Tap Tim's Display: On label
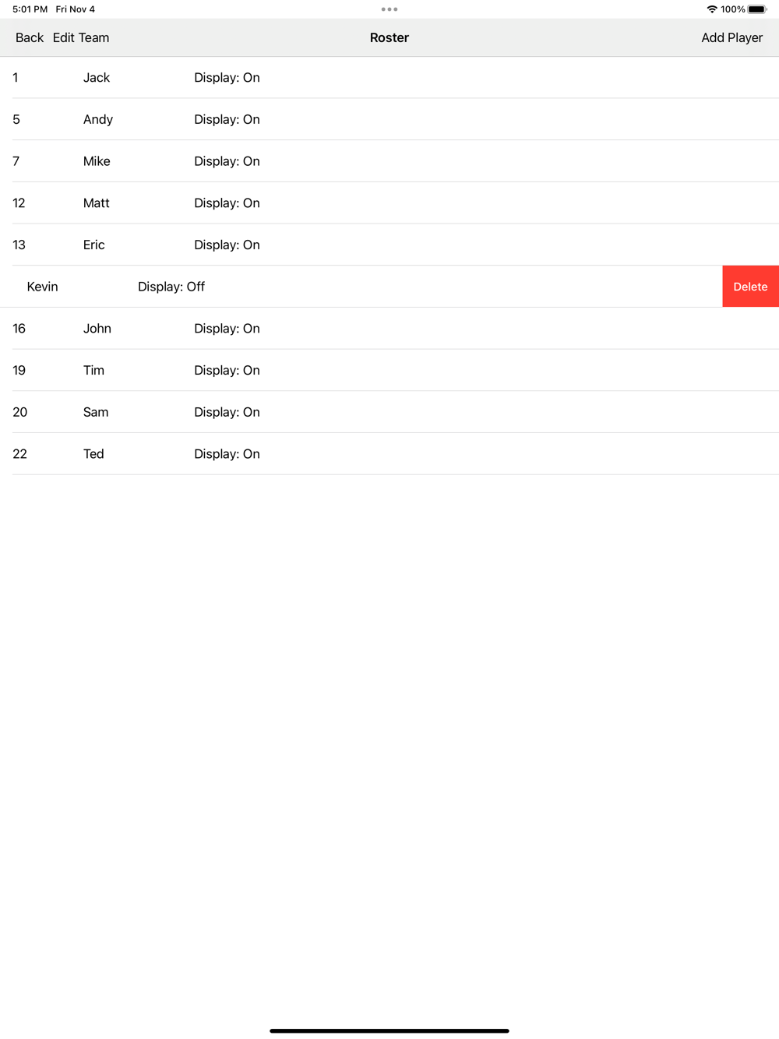Viewport: 779px width, 1039px height. 227,370
